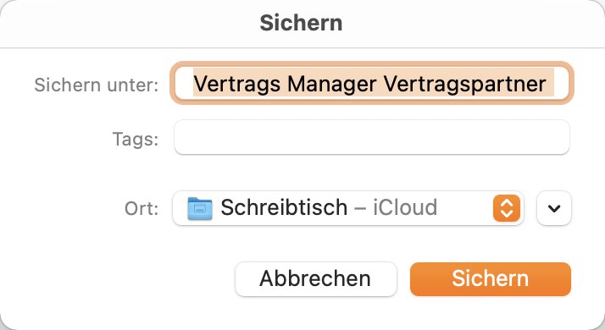Click the blue Schreibtisch folder icon
The height and width of the screenshot is (330, 605).
click(199, 208)
